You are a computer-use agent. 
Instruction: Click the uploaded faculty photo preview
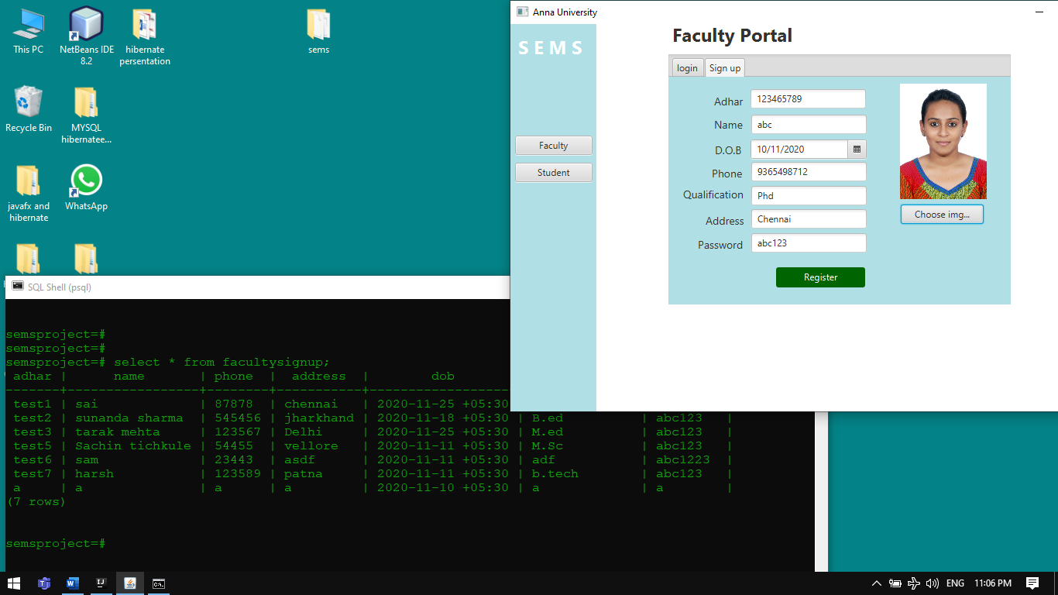[942, 142]
